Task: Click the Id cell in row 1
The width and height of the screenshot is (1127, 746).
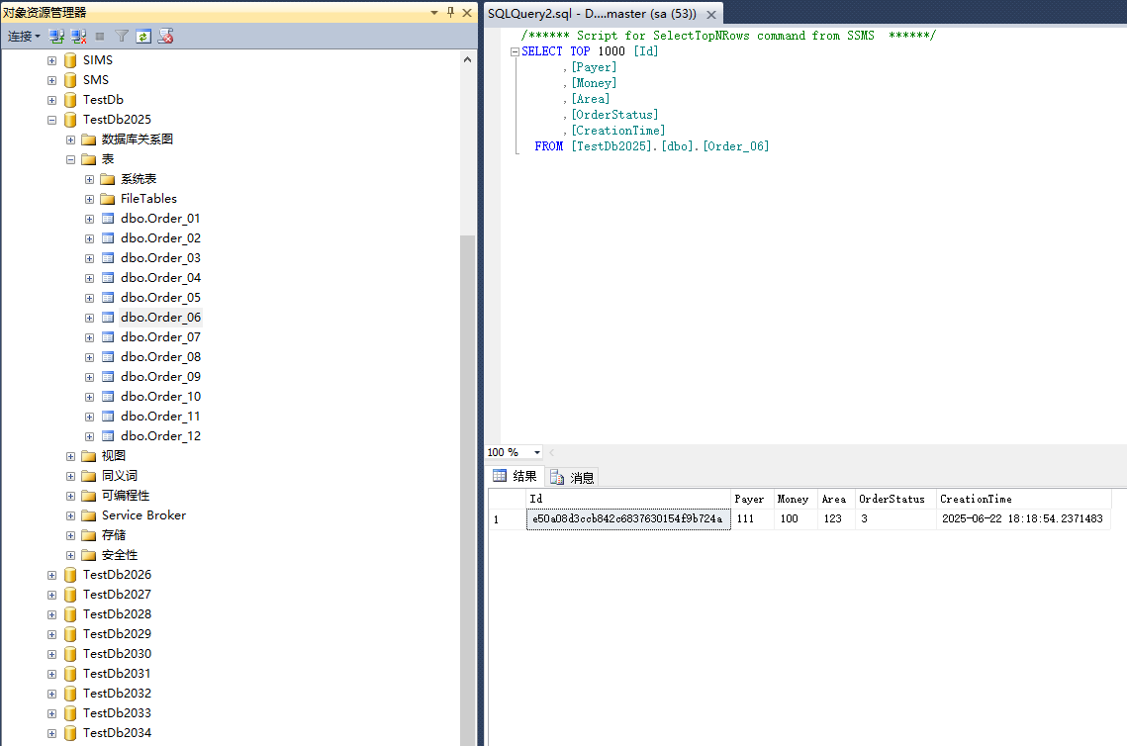Action: pyautogui.click(x=627, y=519)
